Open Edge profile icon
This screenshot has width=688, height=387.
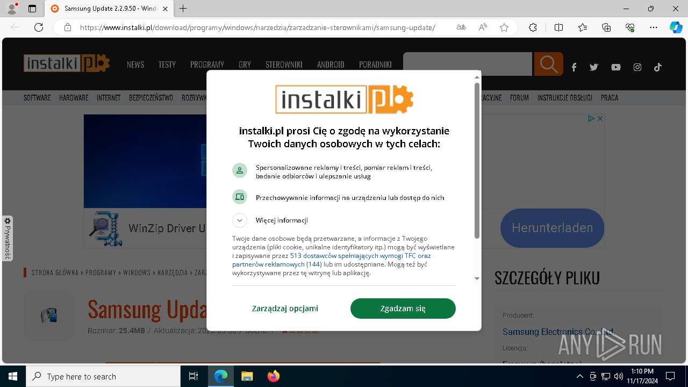[12, 9]
